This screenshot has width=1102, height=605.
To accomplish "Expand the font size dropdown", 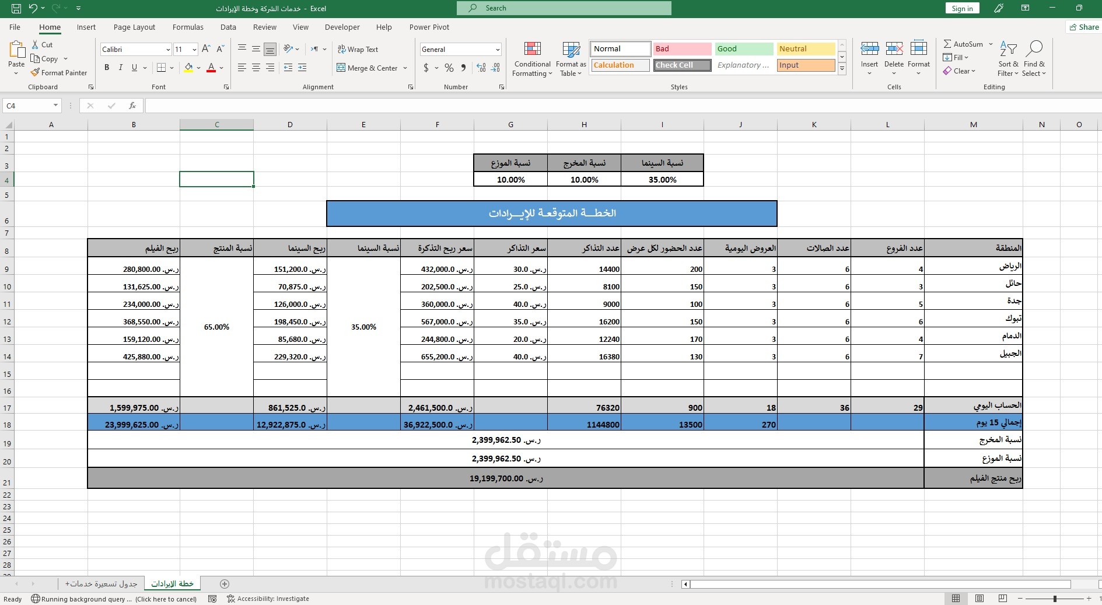I will click(194, 50).
